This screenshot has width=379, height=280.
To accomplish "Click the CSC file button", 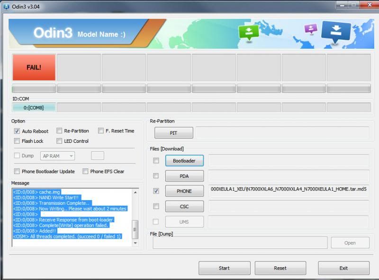I will 184,206.
